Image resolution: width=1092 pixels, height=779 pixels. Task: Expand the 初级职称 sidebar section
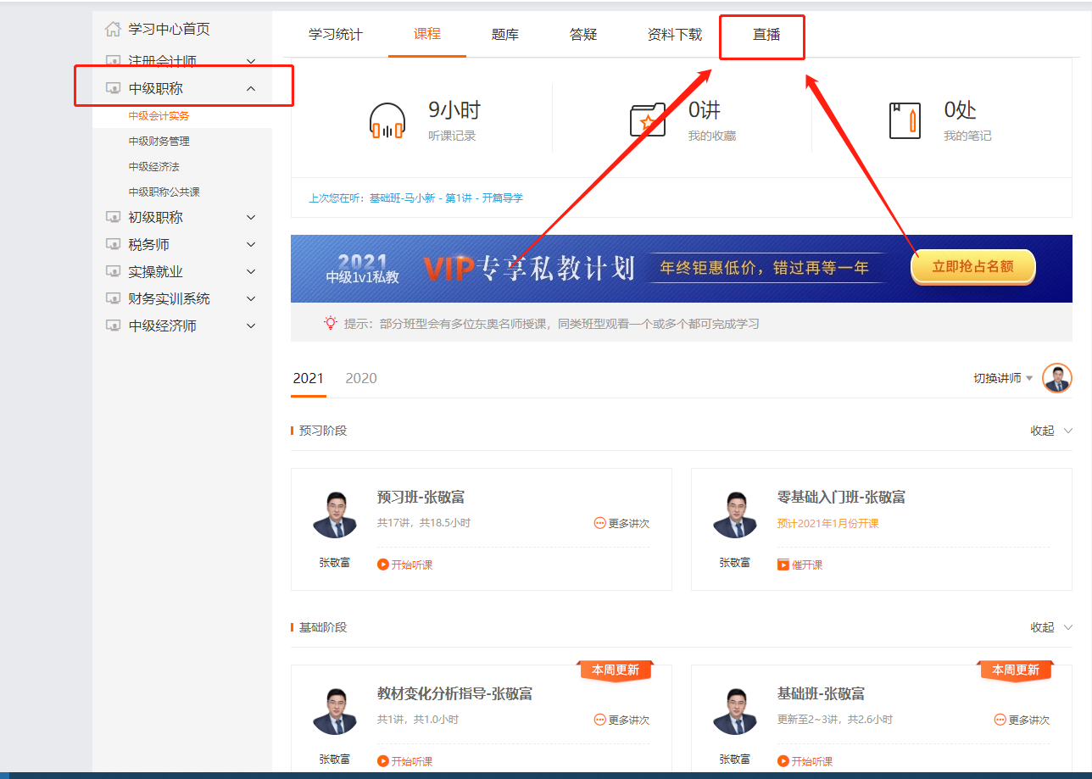[x=250, y=218]
